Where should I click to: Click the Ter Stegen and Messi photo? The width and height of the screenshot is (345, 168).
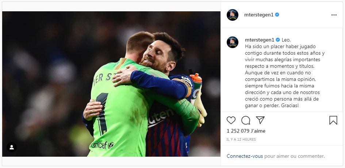111,84
